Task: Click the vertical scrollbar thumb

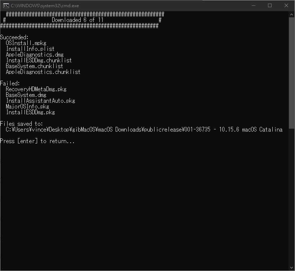Action: tap(292, 72)
